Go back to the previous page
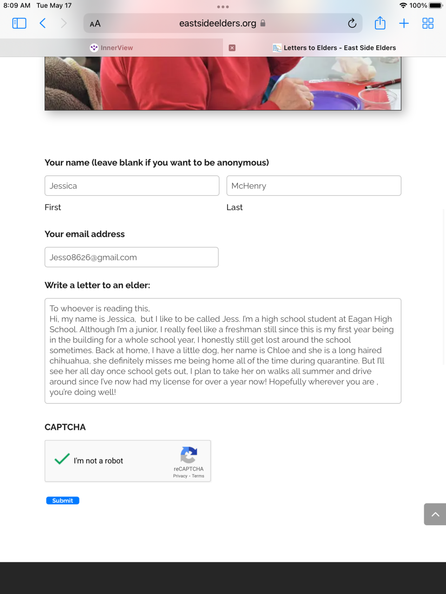The height and width of the screenshot is (594, 446). pyautogui.click(x=42, y=23)
